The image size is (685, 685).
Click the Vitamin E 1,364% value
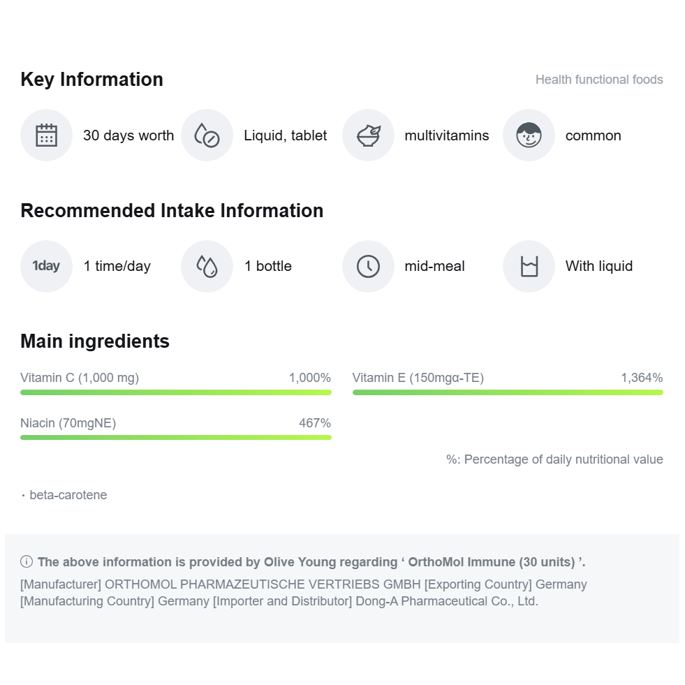point(641,378)
